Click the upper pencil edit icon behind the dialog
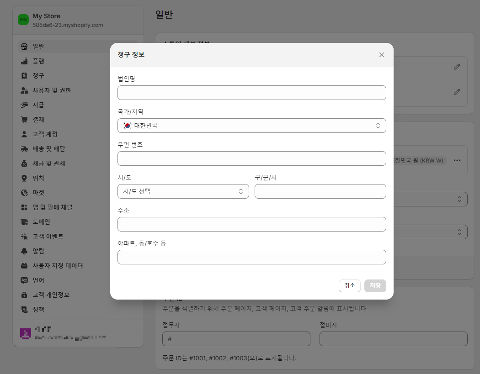Image resolution: width=480 pixels, height=374 pixels. click(x=457, y=67)
